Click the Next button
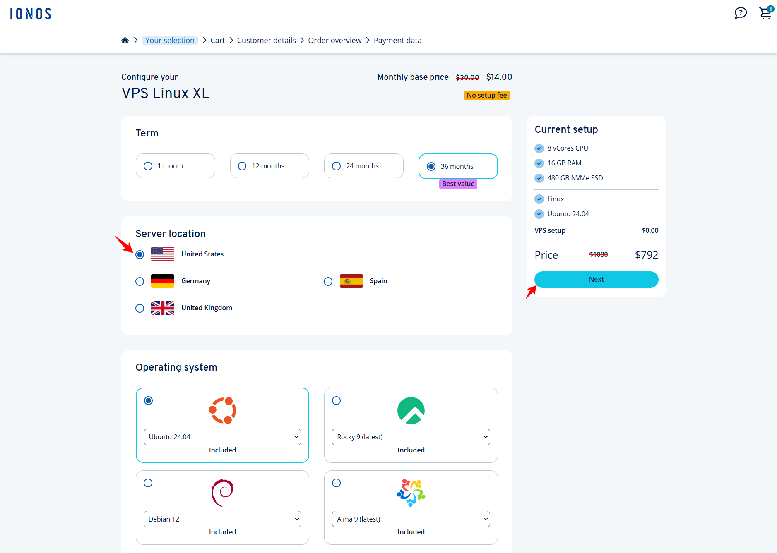This screenshot has width=777, height=553. (597, 280)
